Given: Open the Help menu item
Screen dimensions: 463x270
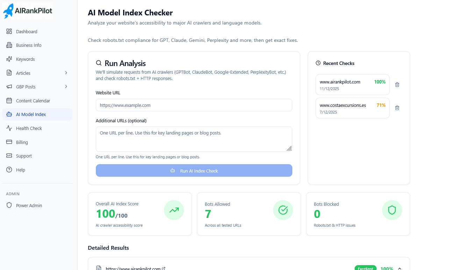Looking at the screenshot, I should click(x=20, y=170).
